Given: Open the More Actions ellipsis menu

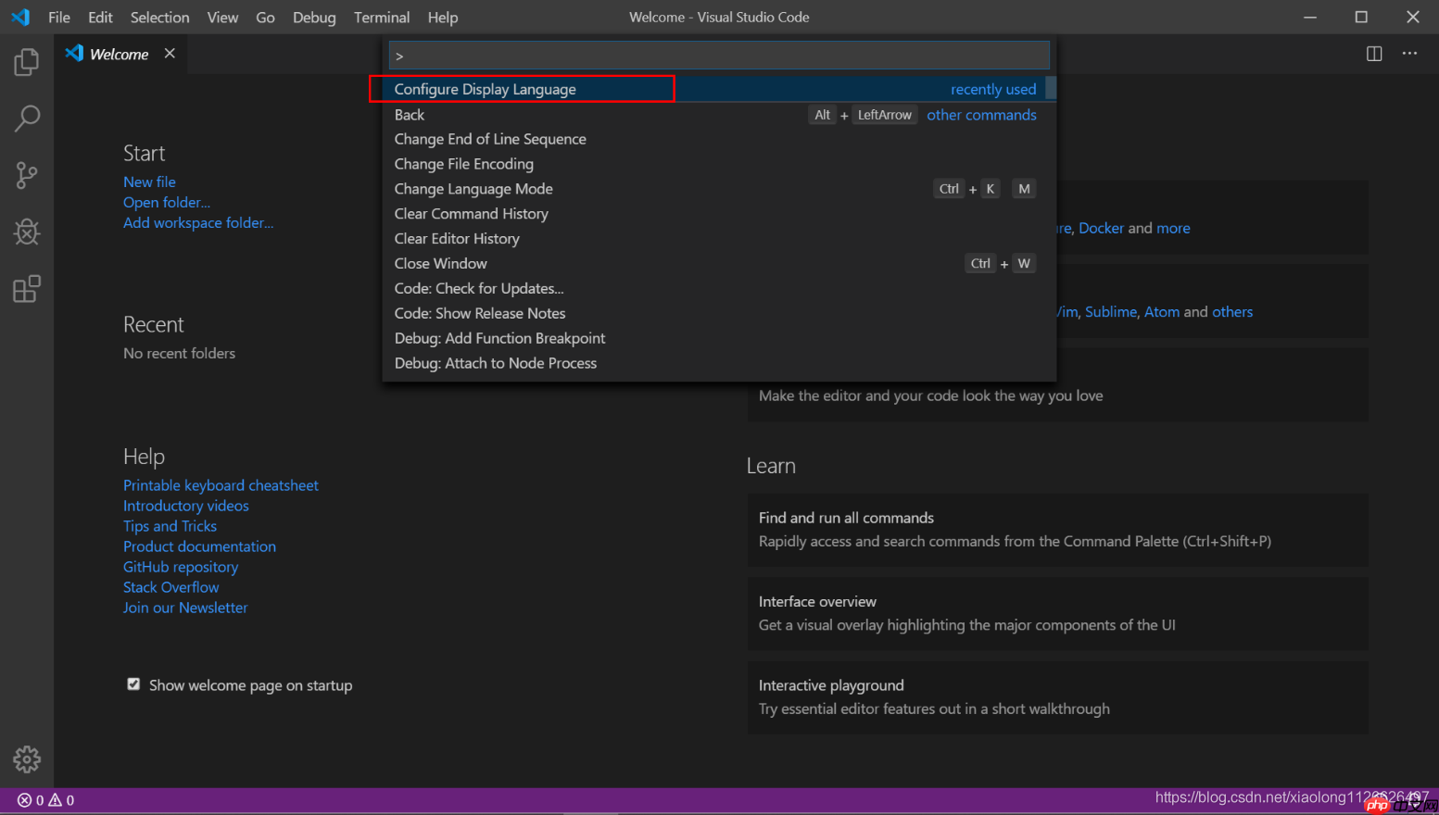Looking at the screenshot, I should point(1409,54).
